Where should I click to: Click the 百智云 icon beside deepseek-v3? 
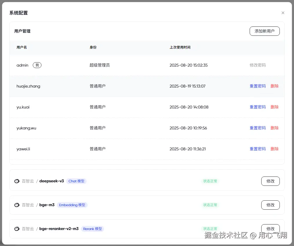click(x=17, y=181)
